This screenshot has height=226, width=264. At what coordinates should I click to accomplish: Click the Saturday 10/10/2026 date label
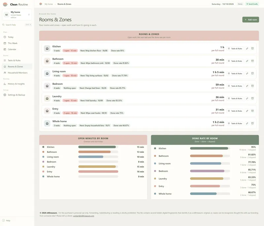222,4
